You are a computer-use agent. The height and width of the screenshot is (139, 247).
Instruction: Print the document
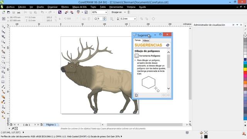(19, 12)
